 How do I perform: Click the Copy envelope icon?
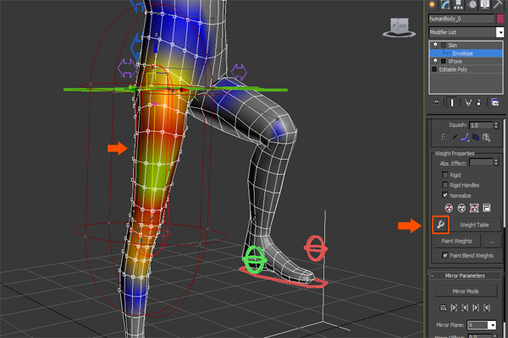[x=475, y=137]
